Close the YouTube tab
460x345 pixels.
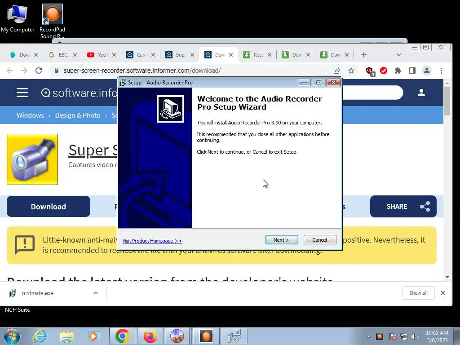pos(114,55)
